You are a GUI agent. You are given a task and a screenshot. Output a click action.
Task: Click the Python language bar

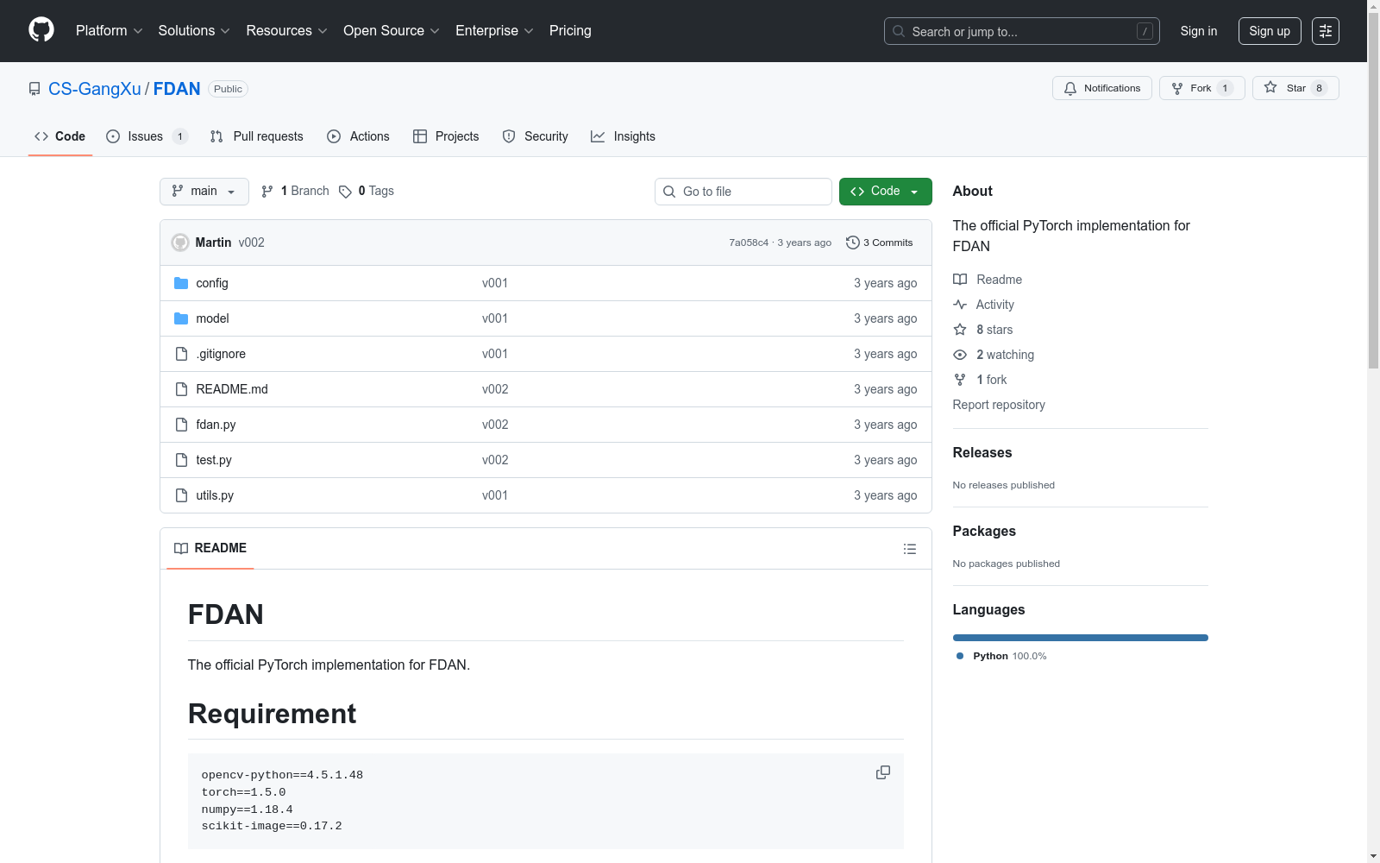pyautogui.click(x=1081, y=638)
